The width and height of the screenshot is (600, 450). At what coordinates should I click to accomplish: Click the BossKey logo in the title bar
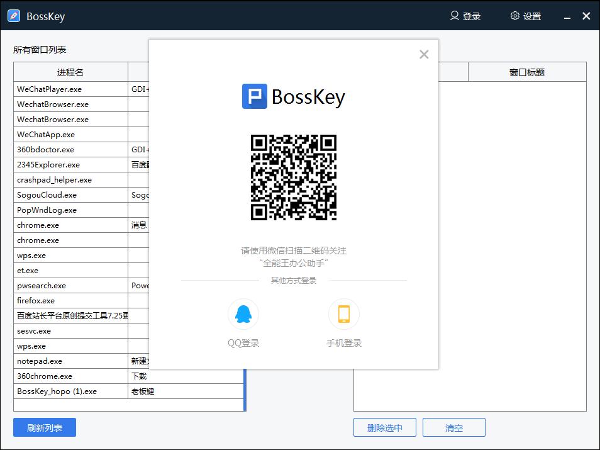coord(13,16)
